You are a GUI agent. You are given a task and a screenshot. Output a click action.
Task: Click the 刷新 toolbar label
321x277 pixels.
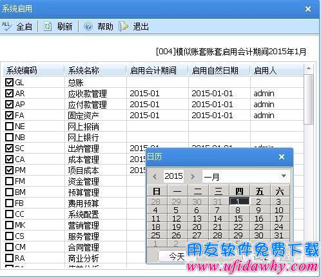tap(64, 26)
